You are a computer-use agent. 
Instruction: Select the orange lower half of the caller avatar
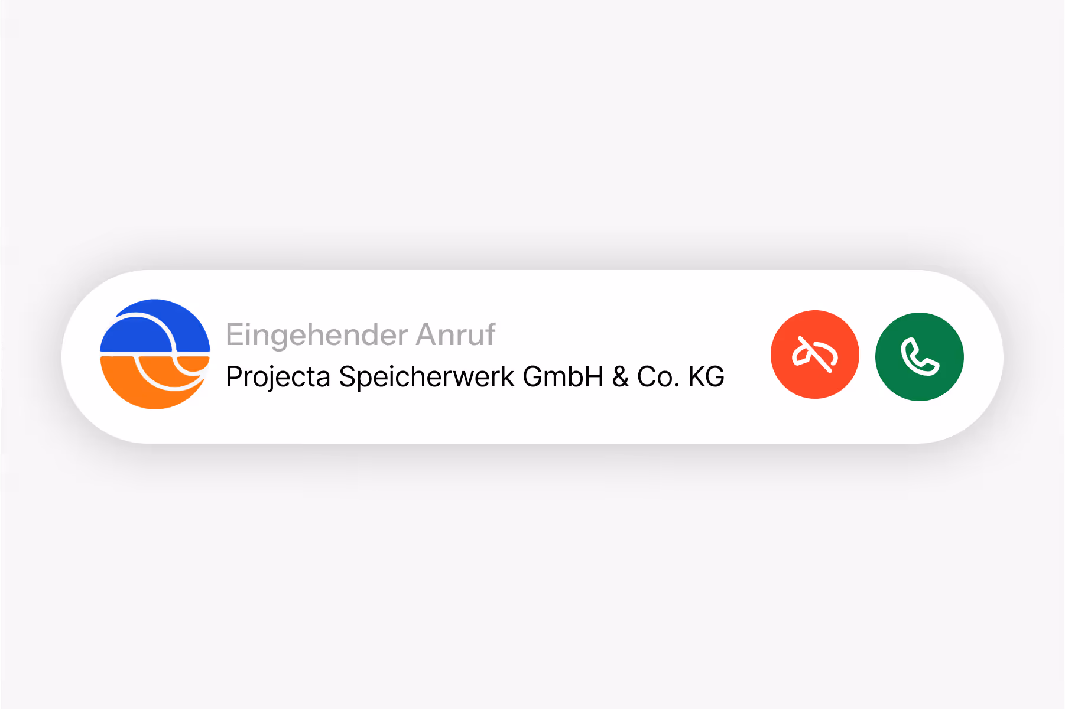point(155,383)
